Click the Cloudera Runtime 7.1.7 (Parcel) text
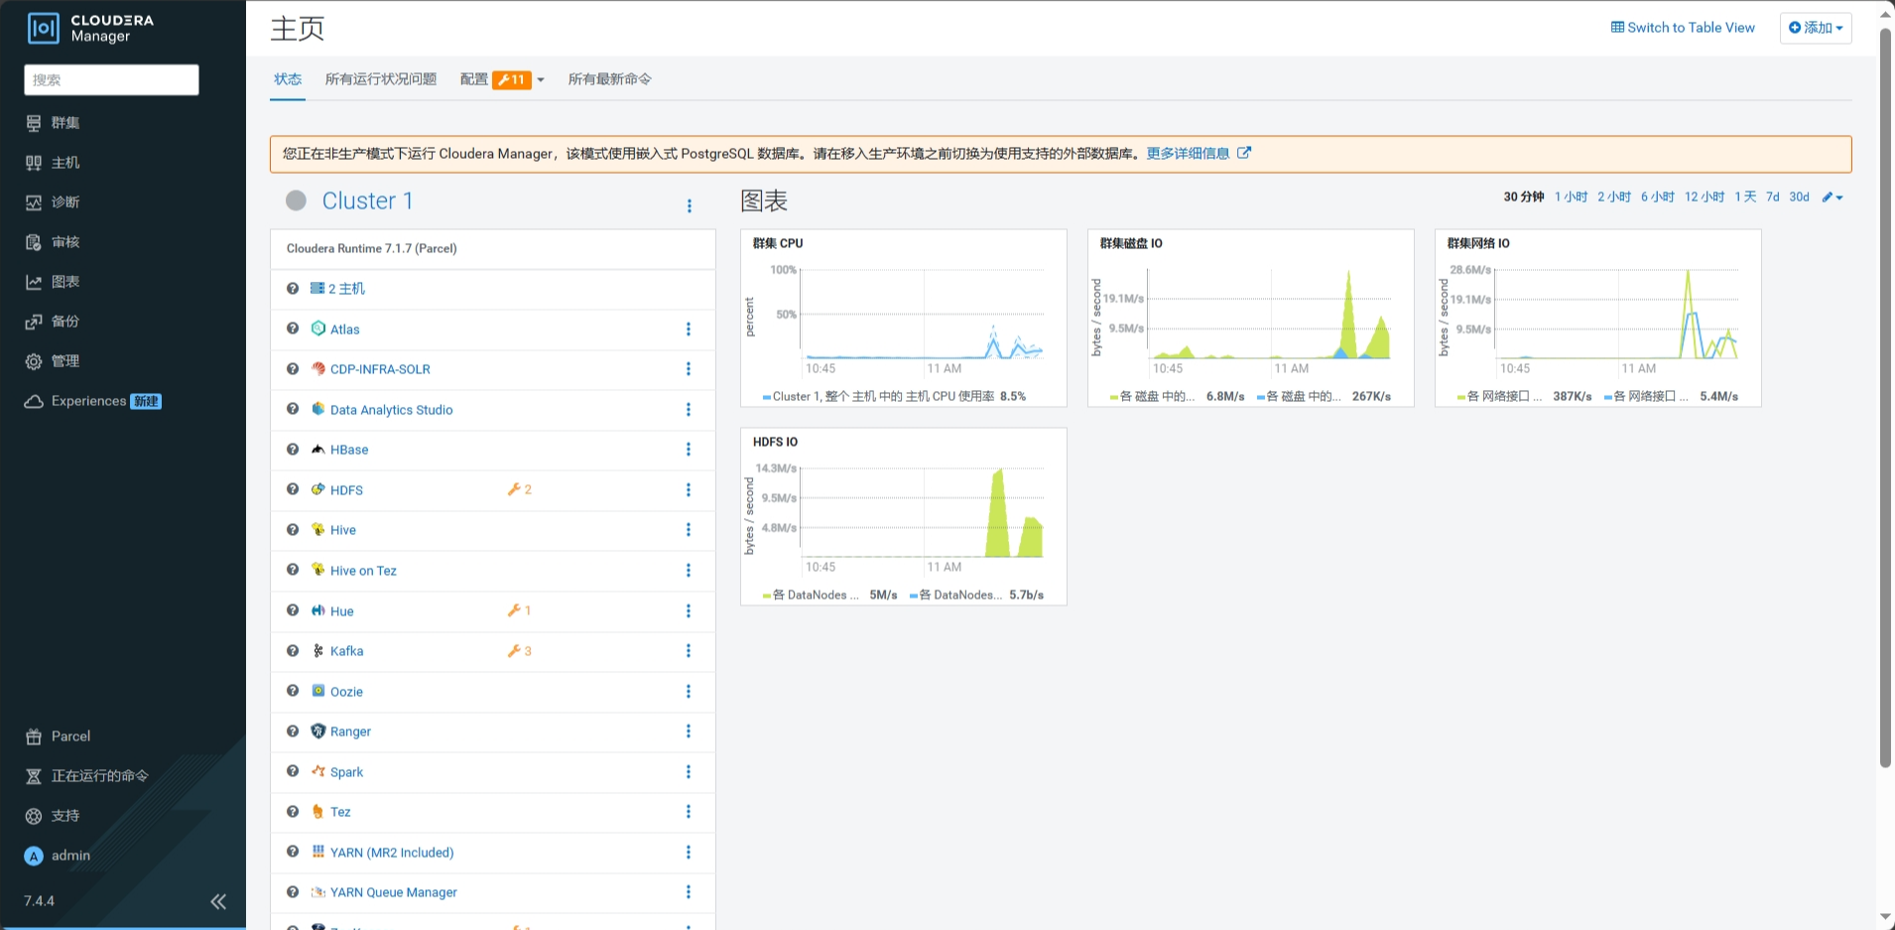 coord(371,249)
